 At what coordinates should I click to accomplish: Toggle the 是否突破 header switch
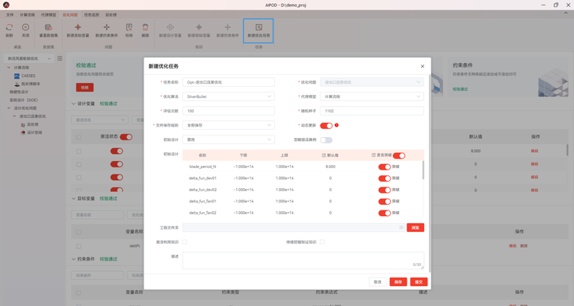(x=399, y=155)
